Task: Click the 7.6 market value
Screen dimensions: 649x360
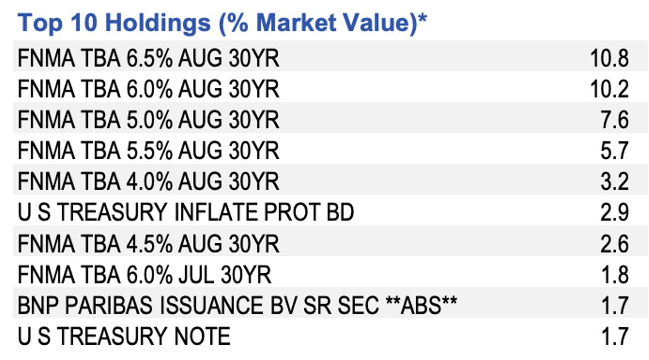Action: [615, 120]
